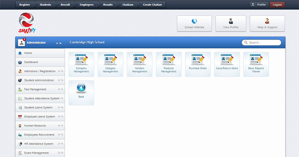Expand the Admission / Registration sidebar section

tap(40, 71)
